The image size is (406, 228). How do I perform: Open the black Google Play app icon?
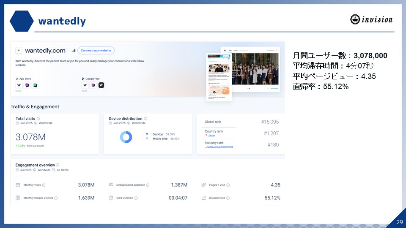[101, 85]
